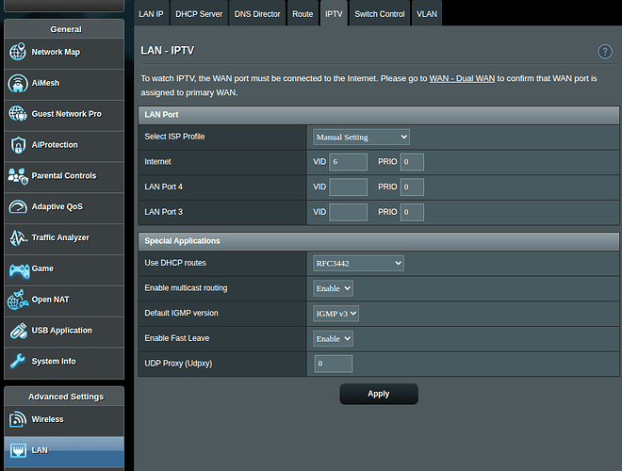Click the LAN Port 4 PRIO field

pyautogui.click(x=412, y=187)
